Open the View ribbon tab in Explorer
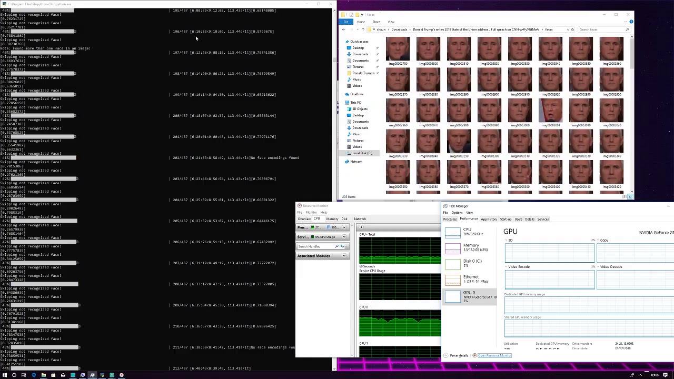The image size is (674, 379). [391, 22]
